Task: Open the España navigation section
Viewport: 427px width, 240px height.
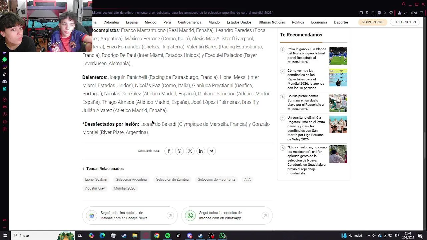Action: coord(132,22)
